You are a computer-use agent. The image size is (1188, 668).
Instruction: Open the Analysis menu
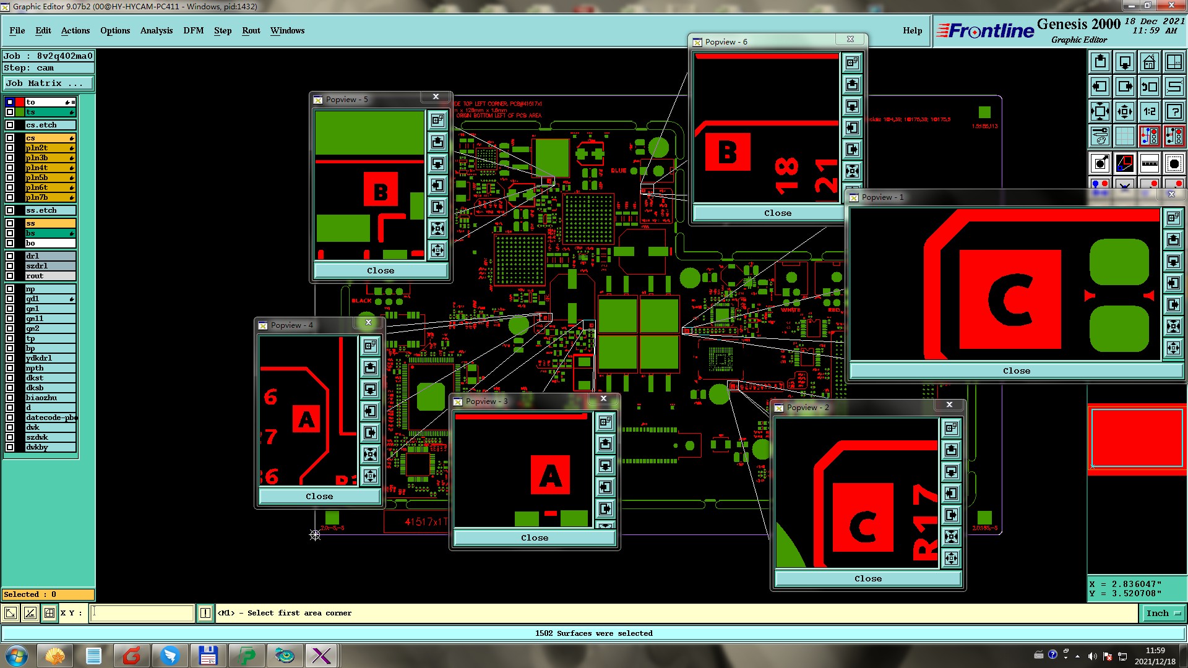[x=156, y=30]
